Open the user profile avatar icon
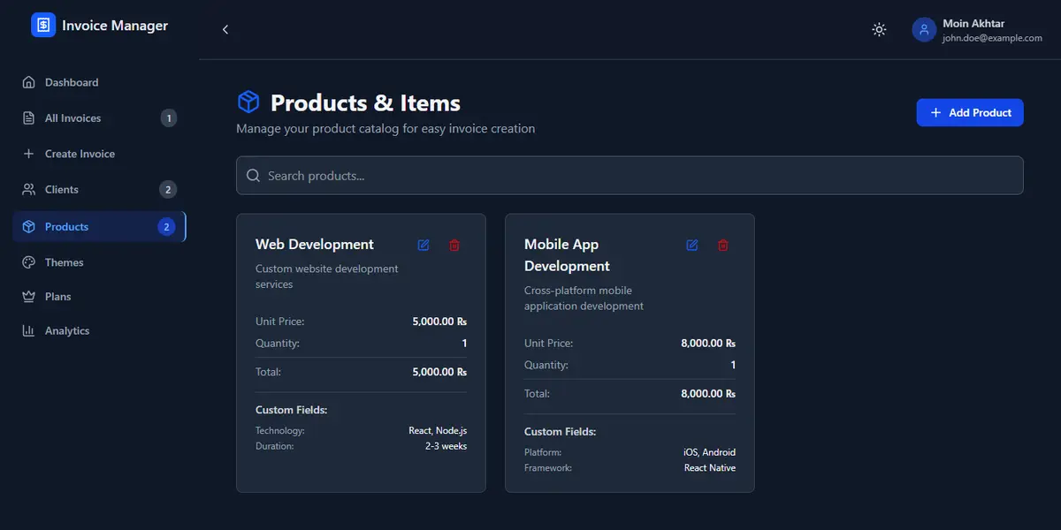 point(924,29)
